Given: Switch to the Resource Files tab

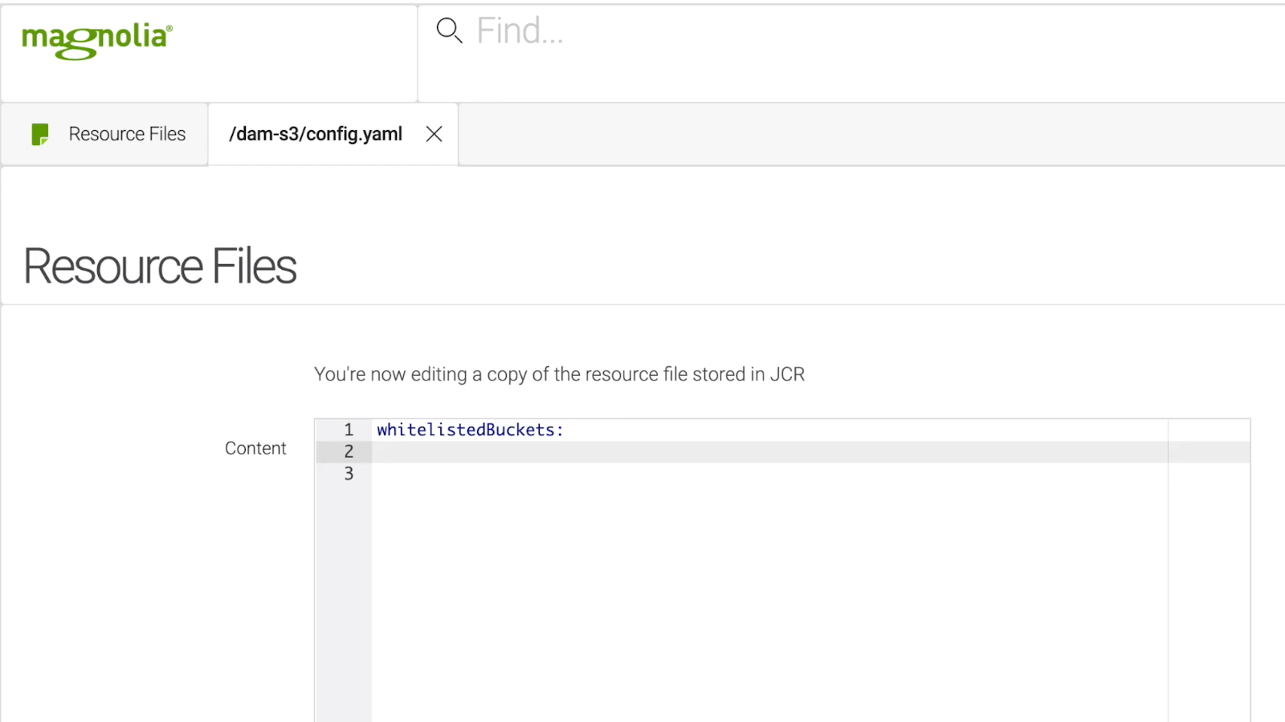Looking at the screenshot, I should tap(126, 134).
